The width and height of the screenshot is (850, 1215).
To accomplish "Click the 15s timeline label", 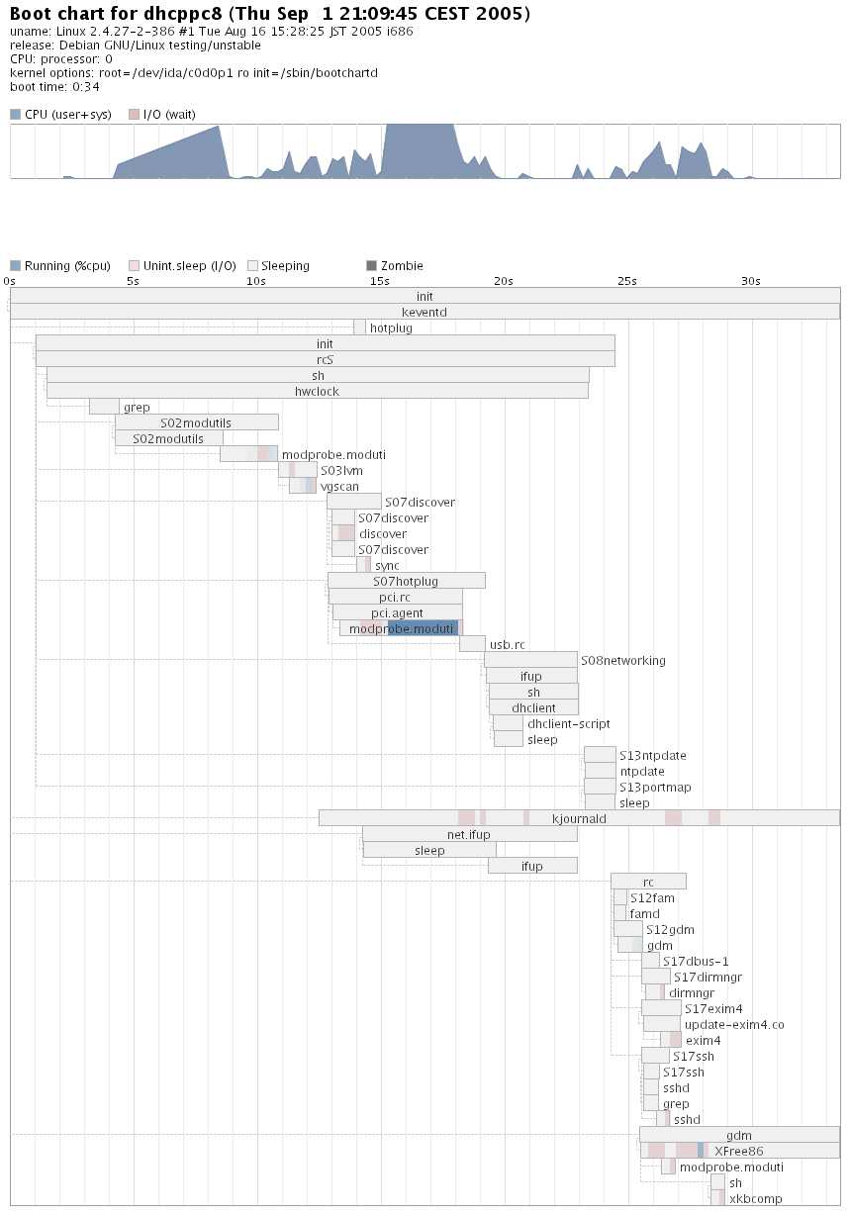I will [379, 281].
